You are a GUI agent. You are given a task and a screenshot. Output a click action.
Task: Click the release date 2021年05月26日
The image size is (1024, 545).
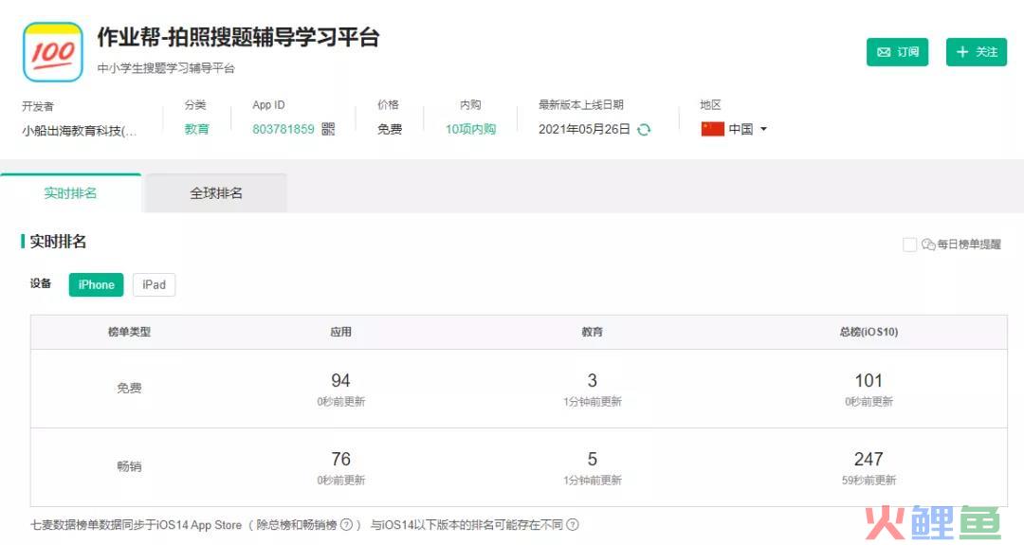(x=584, y=129)
